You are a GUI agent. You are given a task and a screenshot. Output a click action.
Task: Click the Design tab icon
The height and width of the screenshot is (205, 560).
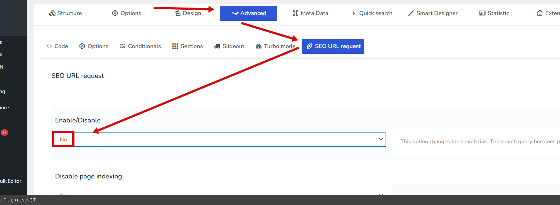[177, 13]
